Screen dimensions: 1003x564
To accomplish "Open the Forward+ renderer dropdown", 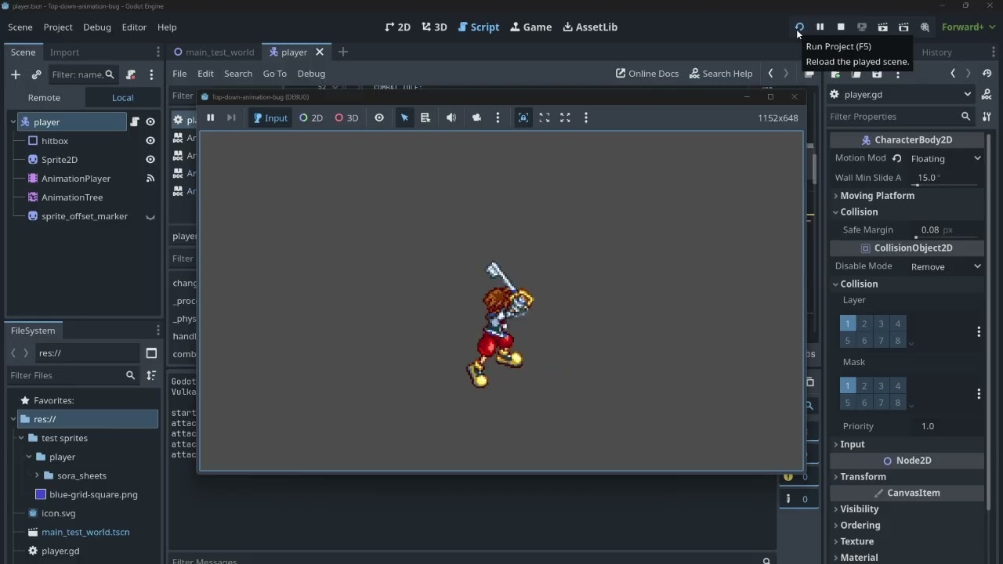I will [x=969, y=27].
